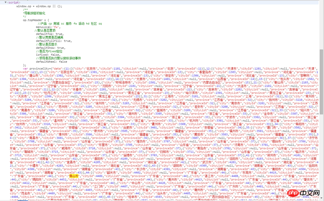Image resolution: width=324 pixels, height=201 pixels.
Task: Click the line 'window.op = window.op || {};'
Action: 39,6
